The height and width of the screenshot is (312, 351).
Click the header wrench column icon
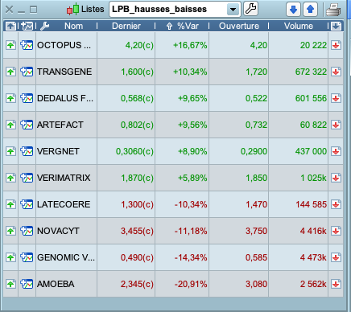(x=44, y=26)
